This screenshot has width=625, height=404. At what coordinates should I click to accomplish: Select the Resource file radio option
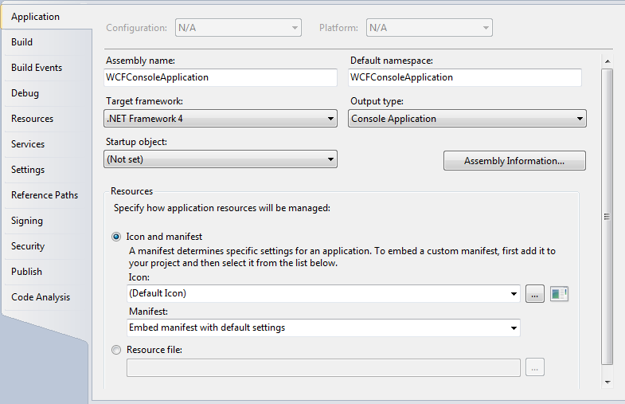click(x=116, y=350)
